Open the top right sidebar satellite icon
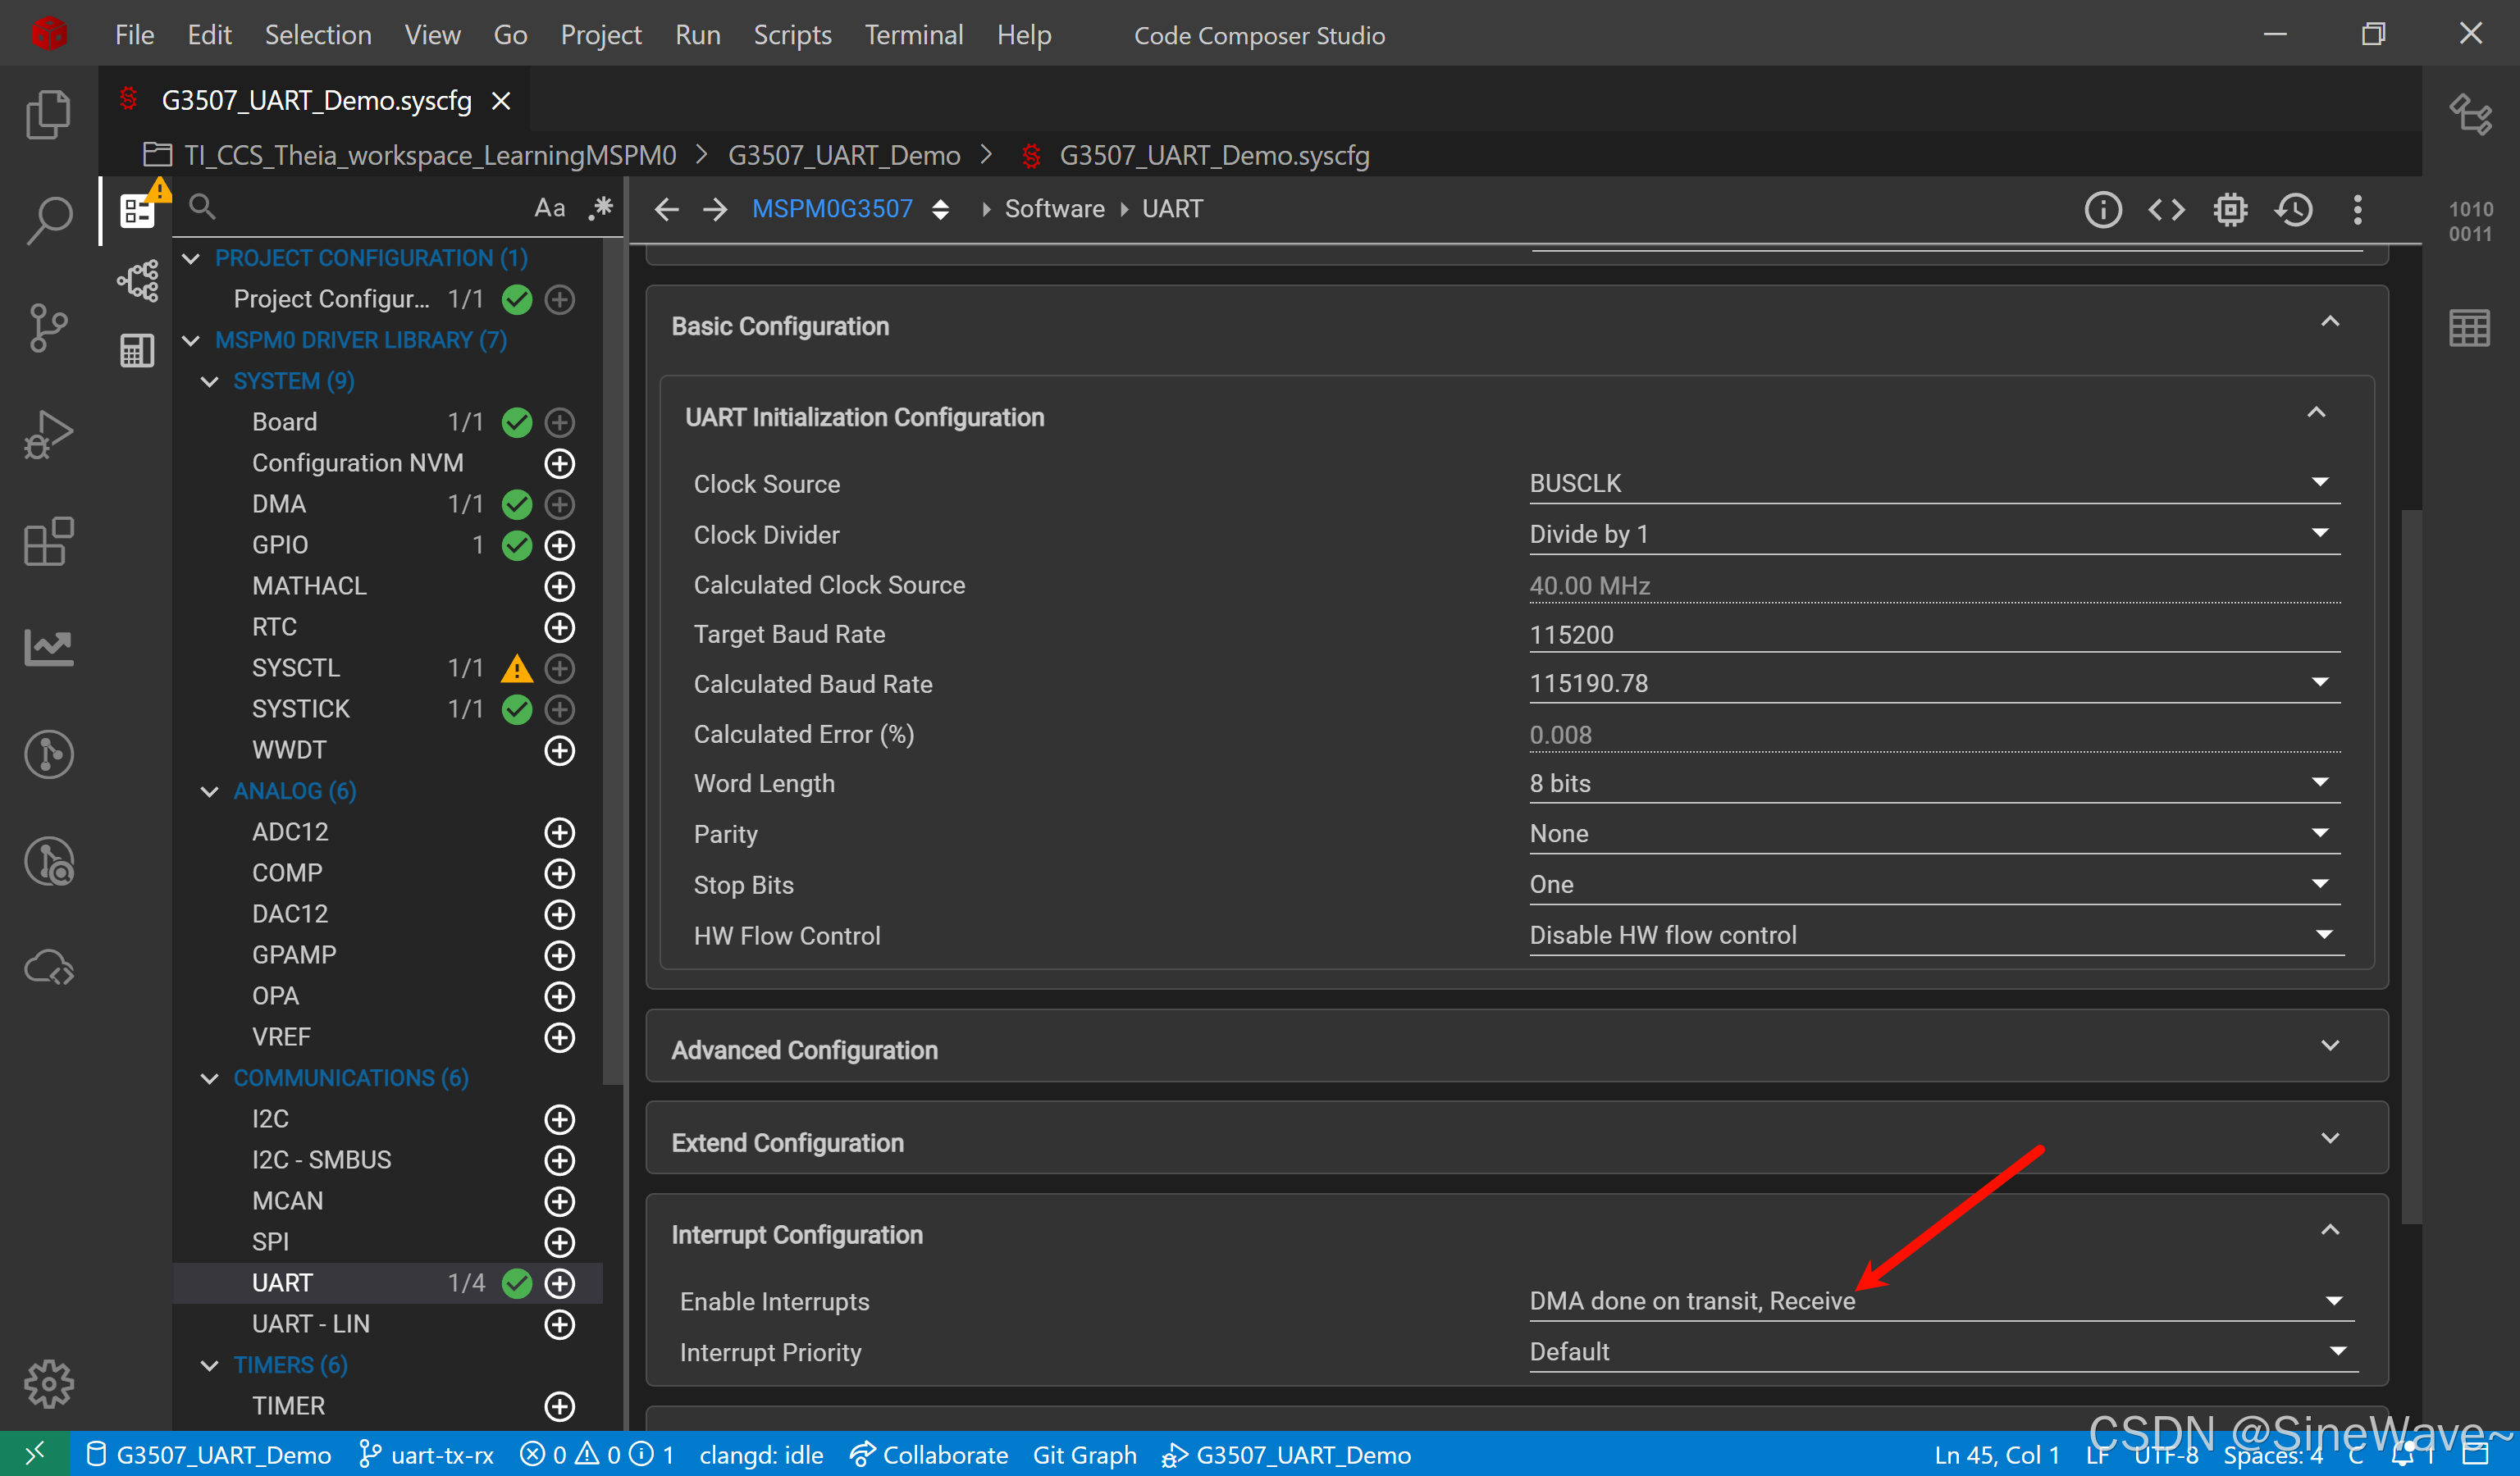This screenshot has height=1476, width=2520. point(2470,113)
